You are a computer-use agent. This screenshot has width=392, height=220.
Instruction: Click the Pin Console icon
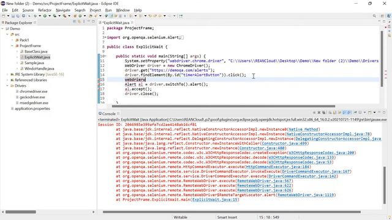coord(355,112)
